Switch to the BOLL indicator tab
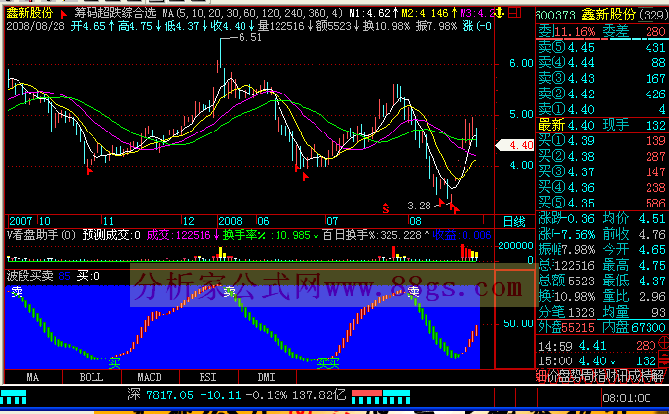Image resolution: width=669 pixels, height=414 pixels. pyautogui.click(x=92, y=377)
